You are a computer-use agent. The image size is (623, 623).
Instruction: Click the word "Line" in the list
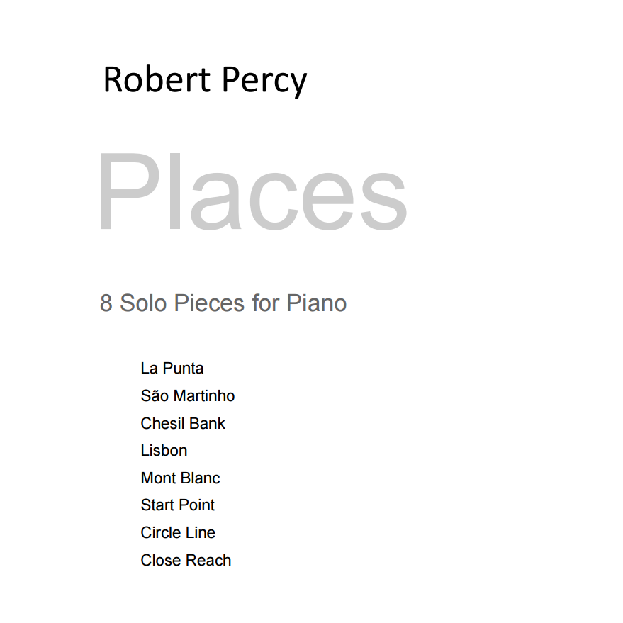(x=201, y=533)
